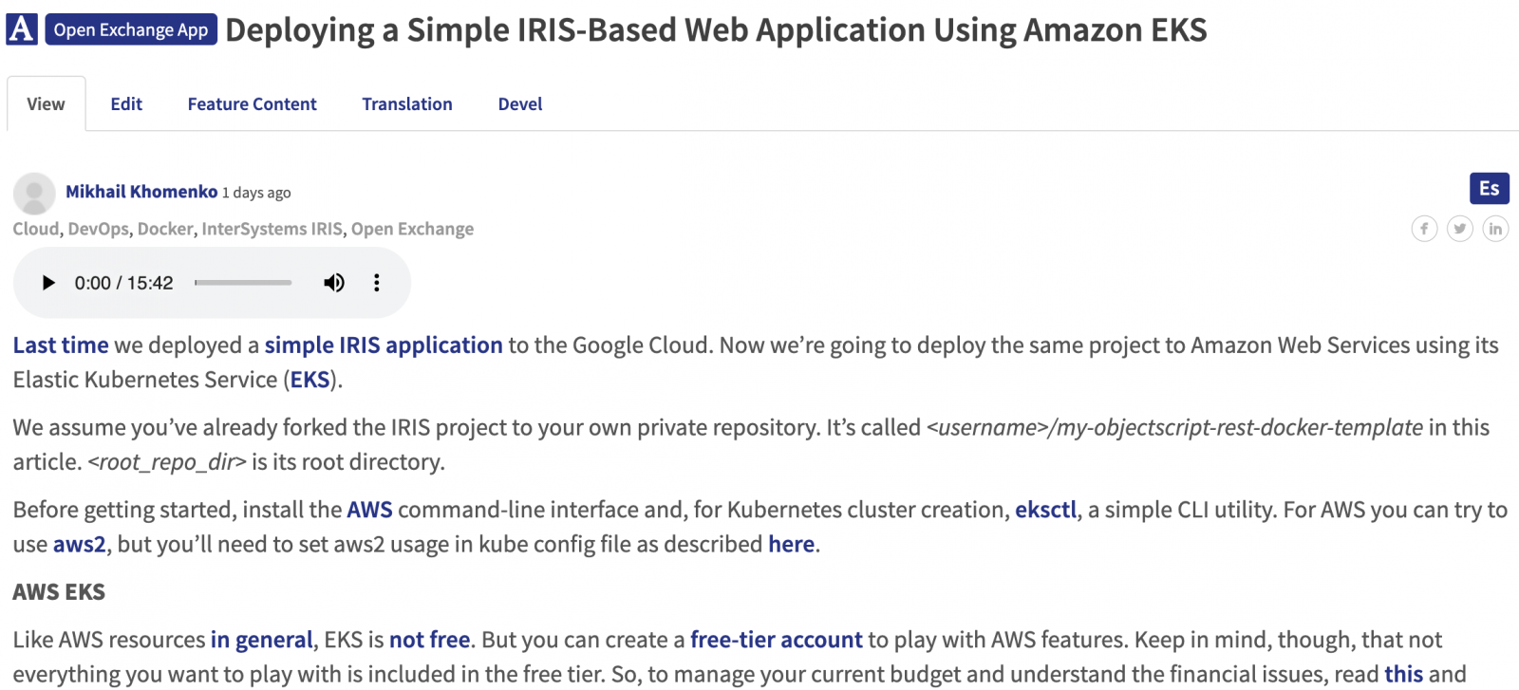This screenshot has height=690, width=1519.
Task: Click the Open Exchange App badge
Action: tap(131, 29)
